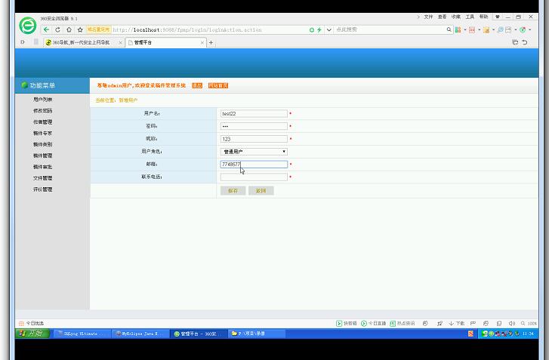Click the magnifier search icon
549x360 pixels.
tap(449, 29)
